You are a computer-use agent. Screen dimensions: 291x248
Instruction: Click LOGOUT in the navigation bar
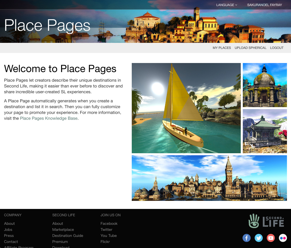pos(277,48)
